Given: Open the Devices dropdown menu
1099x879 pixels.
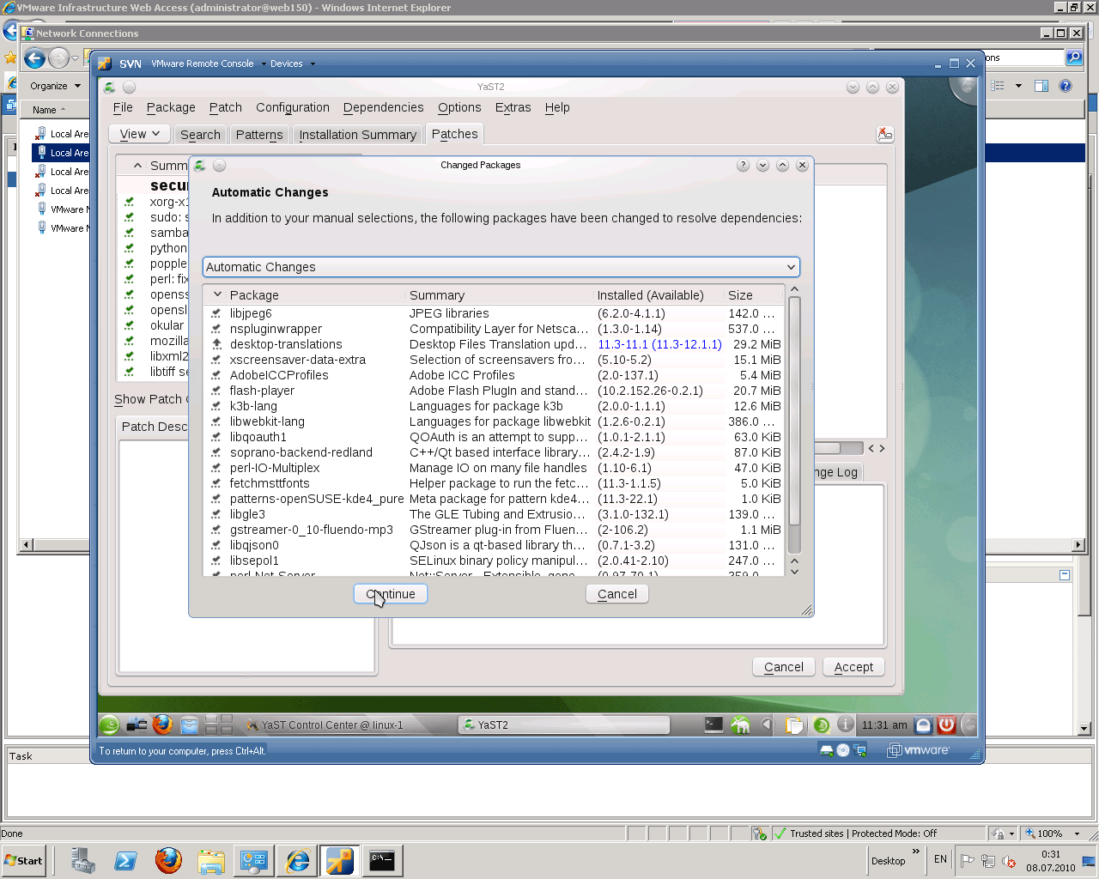Looking at the screenshot, I should pyautogui.click(x=292, y=64).
